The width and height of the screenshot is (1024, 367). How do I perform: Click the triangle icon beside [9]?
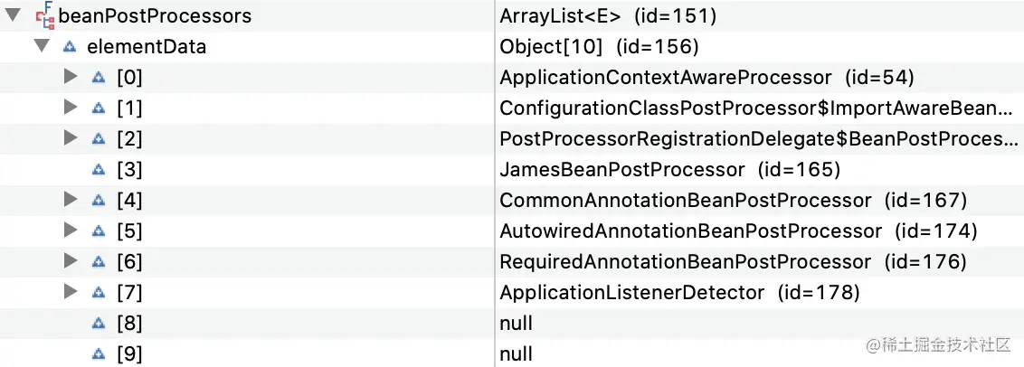(99, 354)
